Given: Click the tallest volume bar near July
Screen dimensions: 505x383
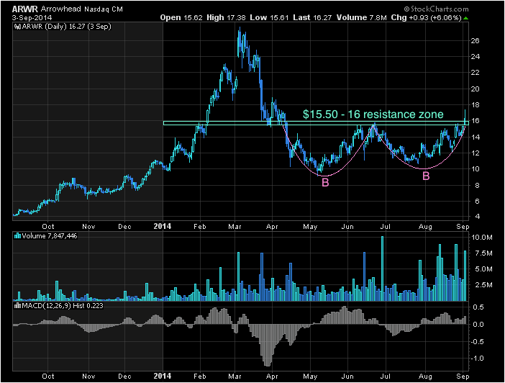Looking at the screenshot, I should click(x=382, y=269).
